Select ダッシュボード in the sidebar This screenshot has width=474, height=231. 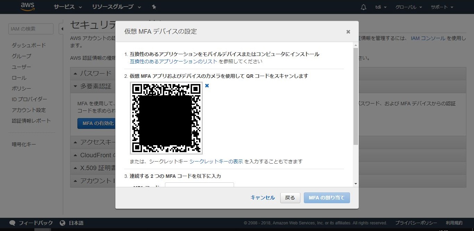tap(29, 45)
